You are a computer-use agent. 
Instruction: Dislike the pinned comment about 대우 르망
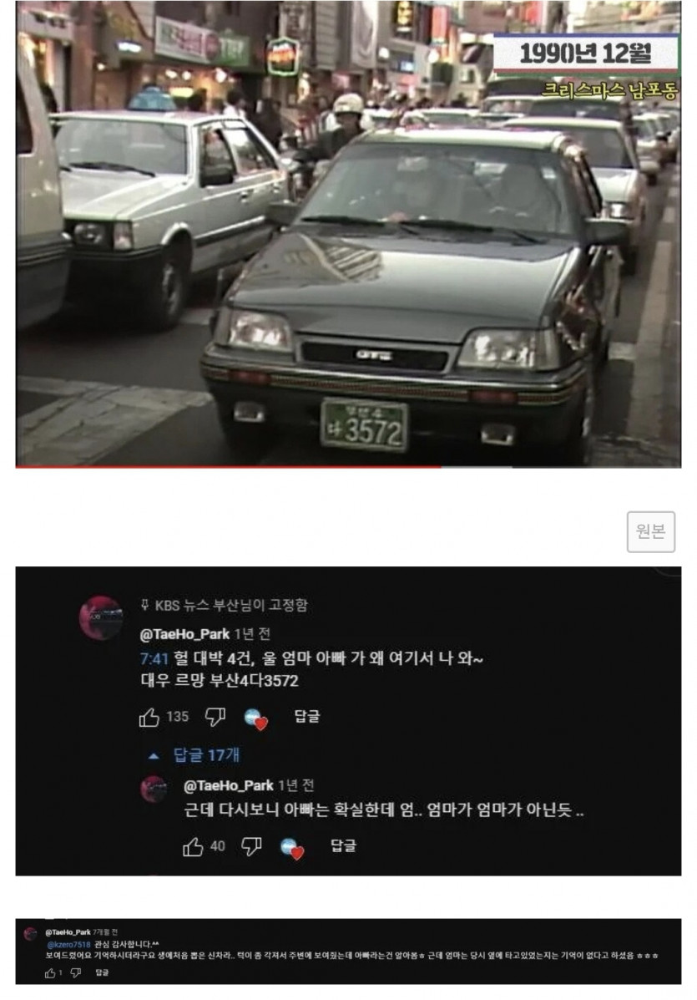click(215, 717)
